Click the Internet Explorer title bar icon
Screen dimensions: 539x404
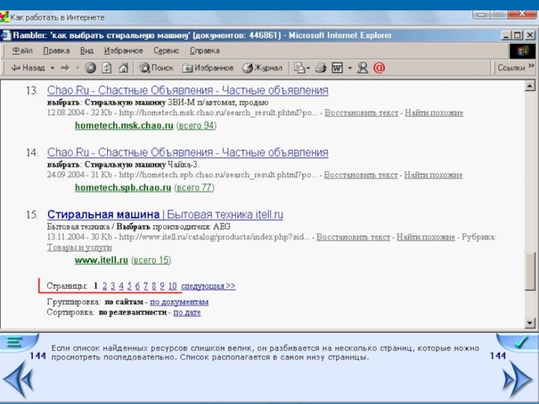coord(6,36)
